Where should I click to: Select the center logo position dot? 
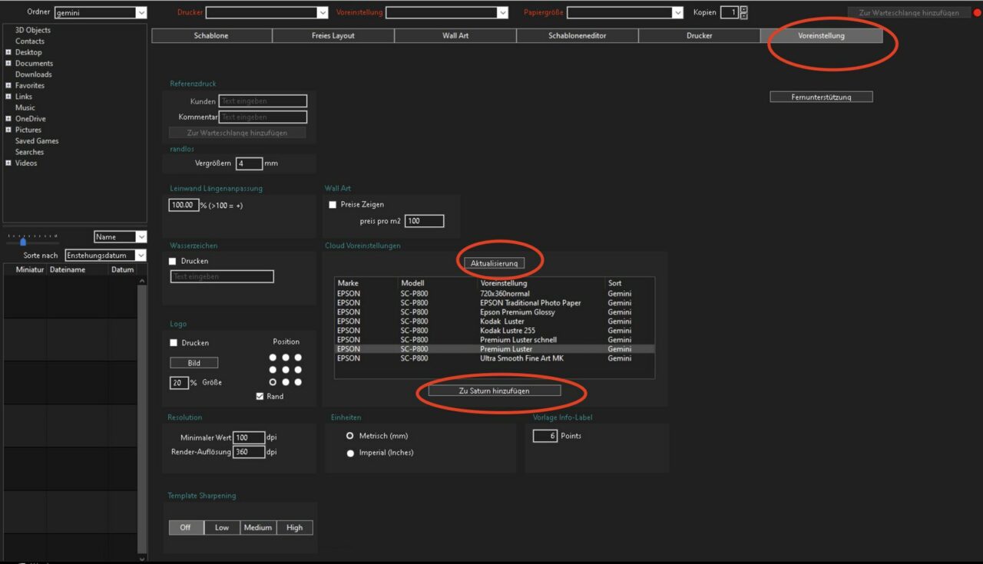click(286, 370)
